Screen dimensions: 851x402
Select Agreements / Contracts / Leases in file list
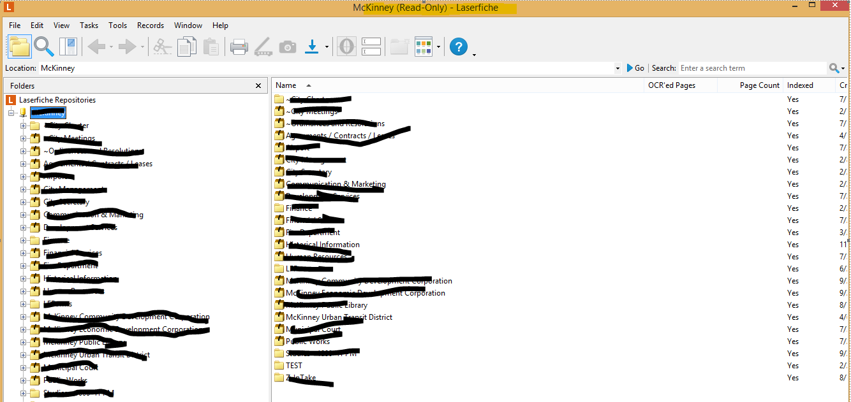click(340, 136)
